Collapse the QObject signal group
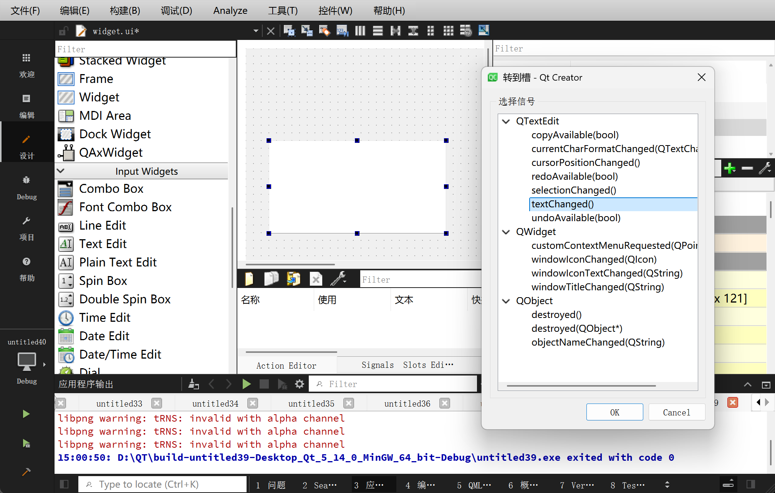 (x=506, y=301)
